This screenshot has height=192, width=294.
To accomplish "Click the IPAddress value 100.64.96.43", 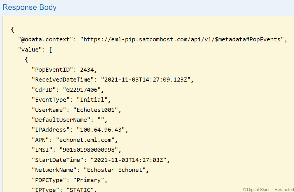I will coord(101,130).
